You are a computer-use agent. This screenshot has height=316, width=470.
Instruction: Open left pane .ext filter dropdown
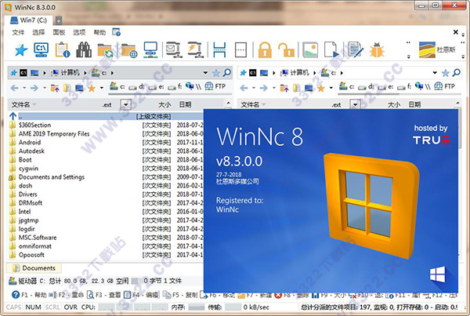pyautogui.click(x=126, y=104)
